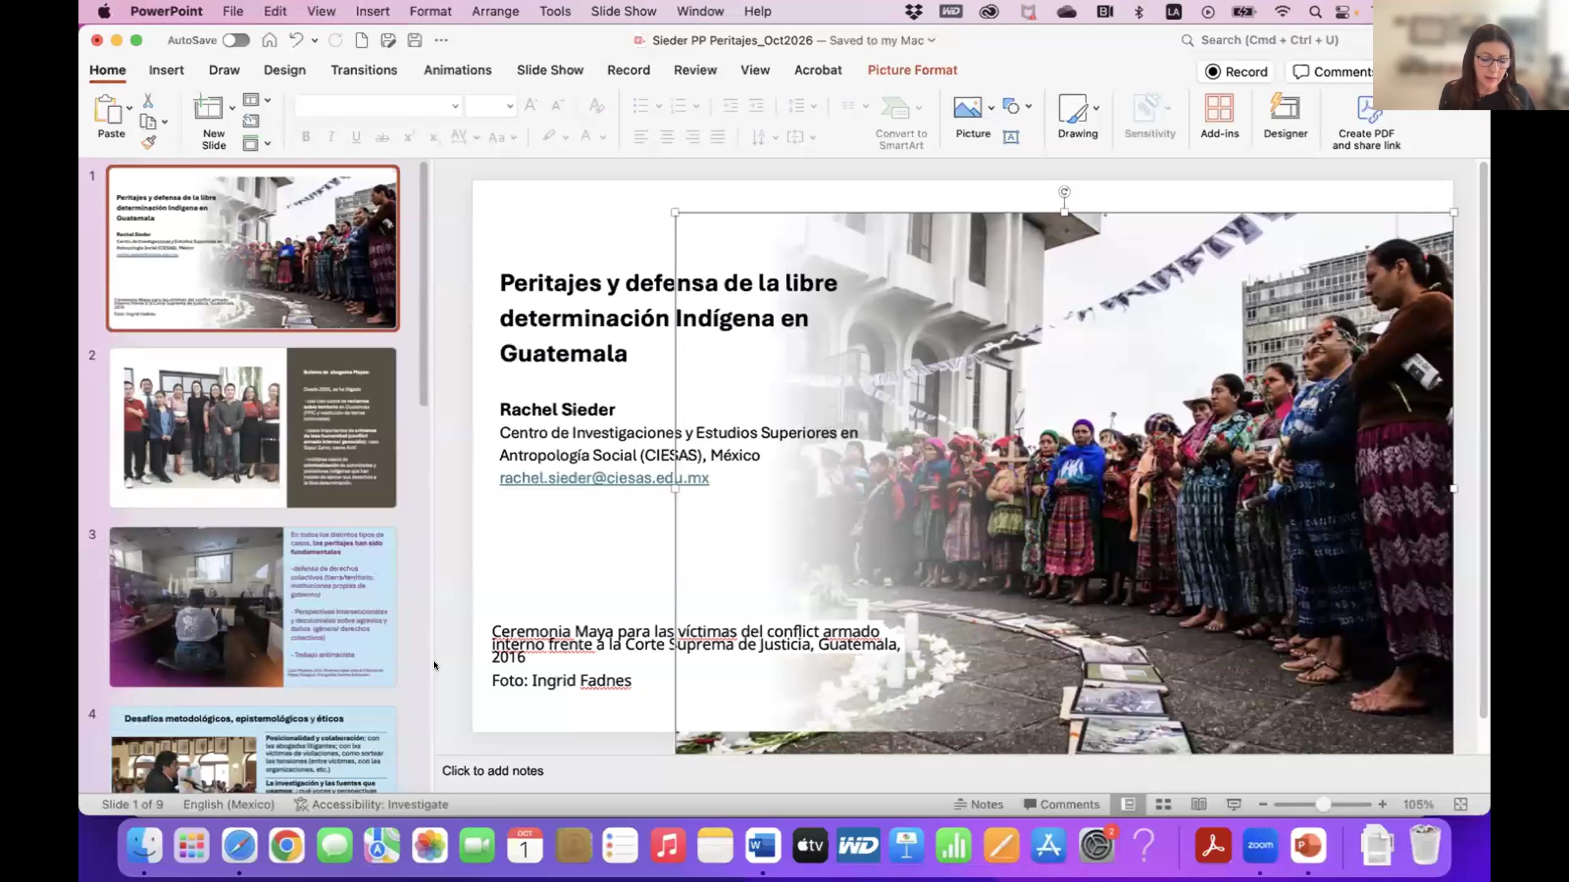Viewport: 1569px width, 882px height.
Task: Open the Picture Format tab
Action: [912, 70]
